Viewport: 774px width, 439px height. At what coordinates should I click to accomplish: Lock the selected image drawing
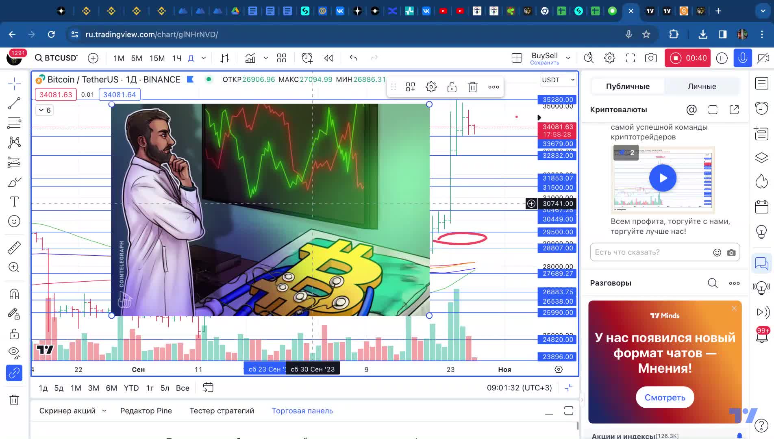(x=452, y=87)
